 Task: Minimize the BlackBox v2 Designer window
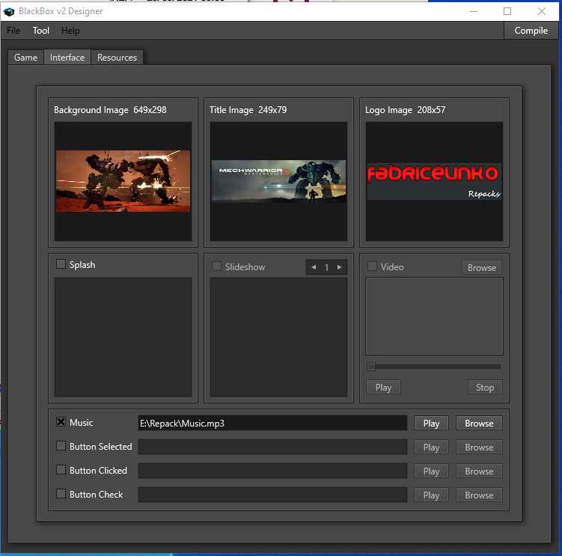tap(474, 11)
